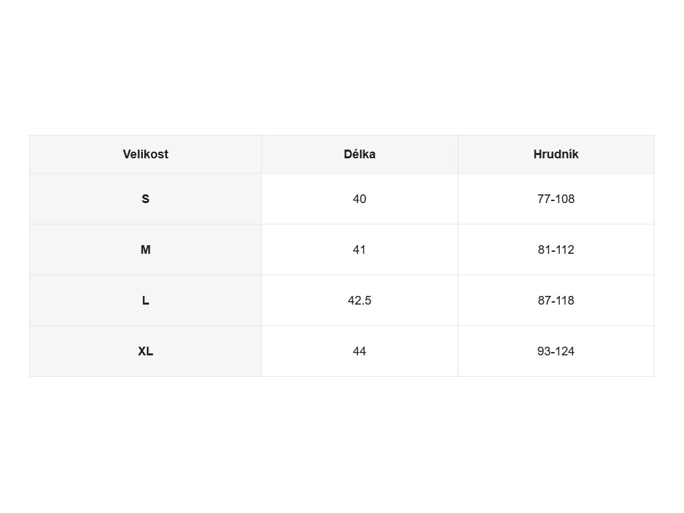This screenshot has width=684, height=513.
Task: Click the Hrudník cell for size XL
Action: point(556,351)
